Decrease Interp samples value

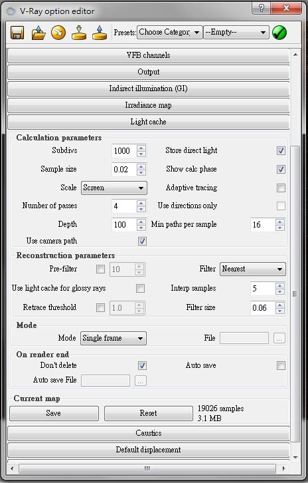(x=279, y=291)
